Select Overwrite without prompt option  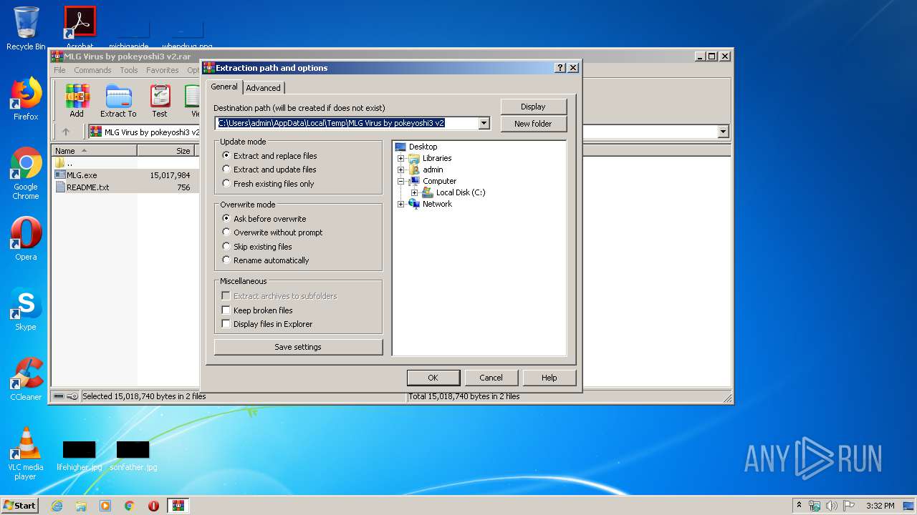click(x=272, y=232)
